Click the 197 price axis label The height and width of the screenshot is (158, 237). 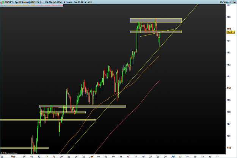click(229, 5)
